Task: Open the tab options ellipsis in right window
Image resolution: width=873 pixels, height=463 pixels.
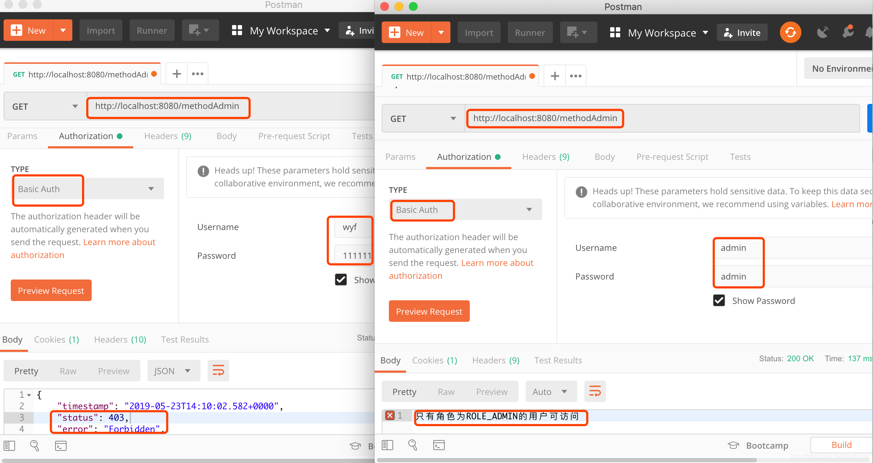Action: (575, 76)
